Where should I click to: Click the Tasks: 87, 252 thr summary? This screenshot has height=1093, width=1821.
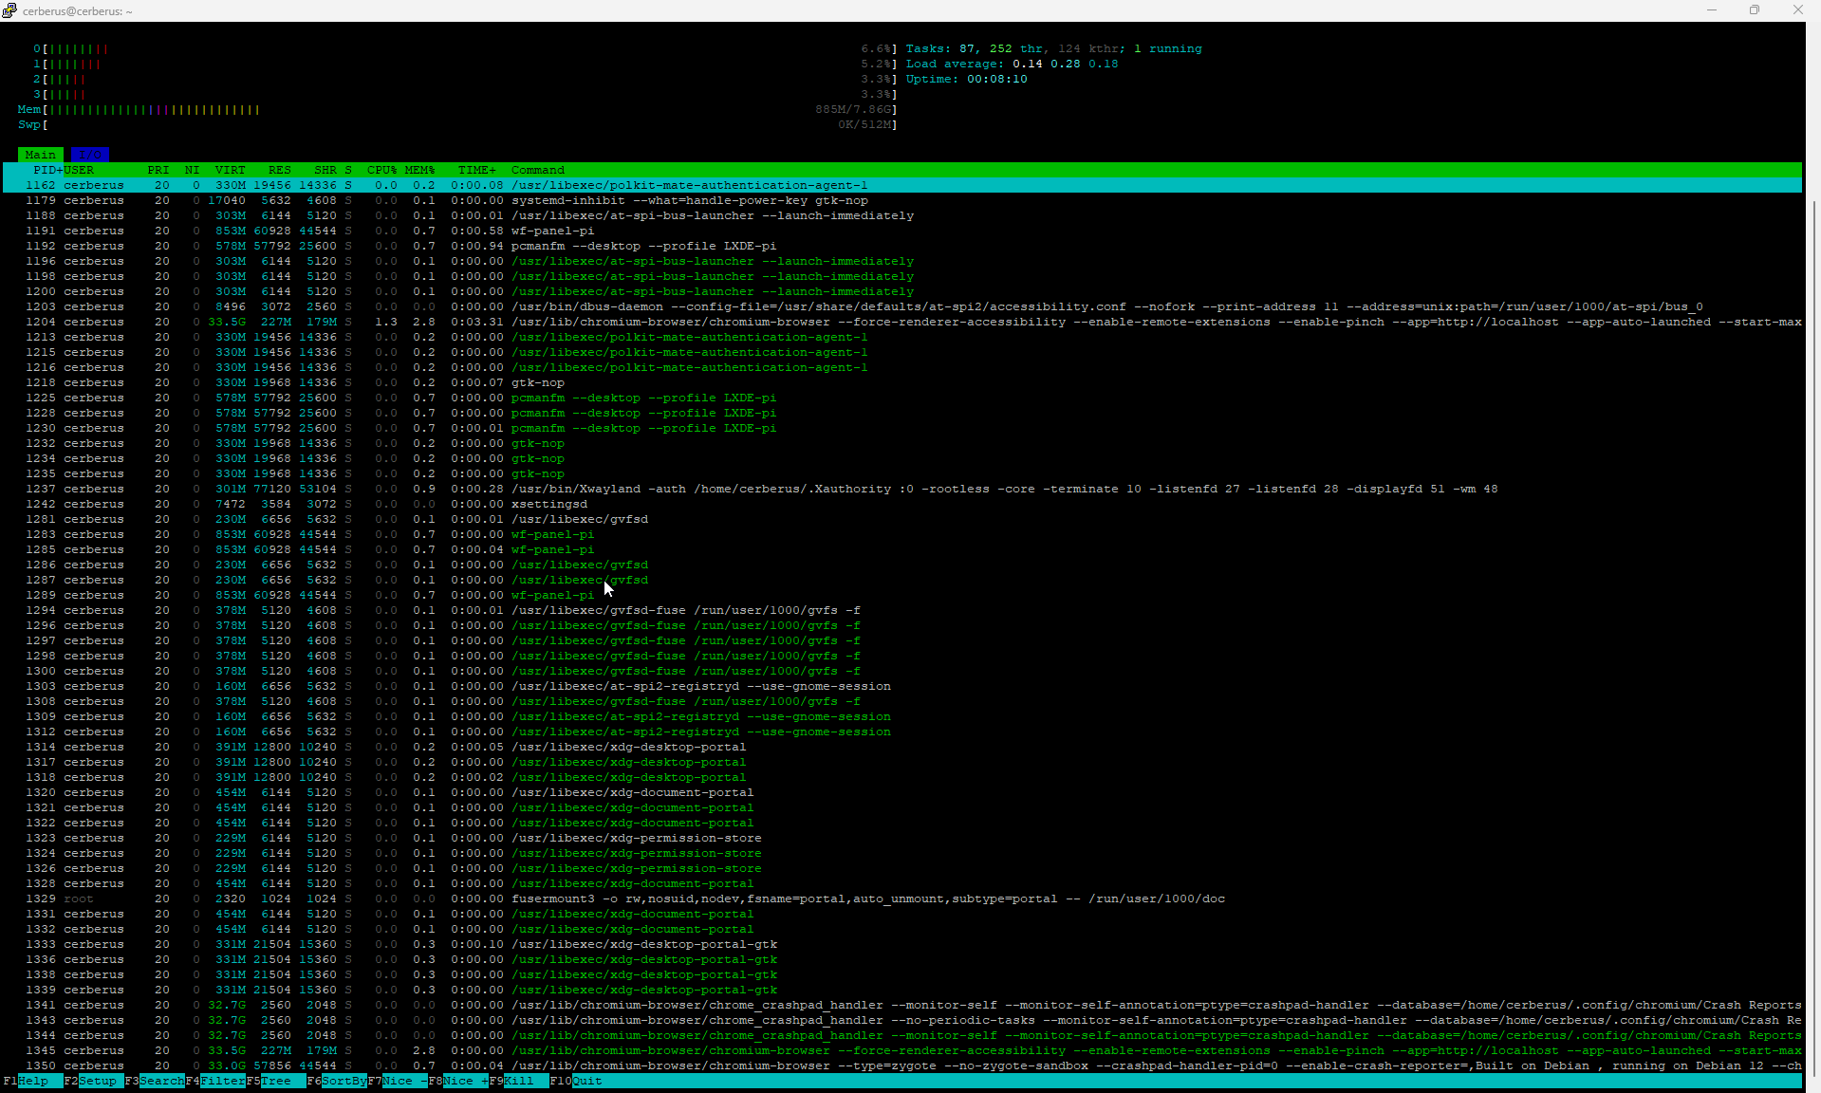pyautogui.click(x=1053, y=48)
